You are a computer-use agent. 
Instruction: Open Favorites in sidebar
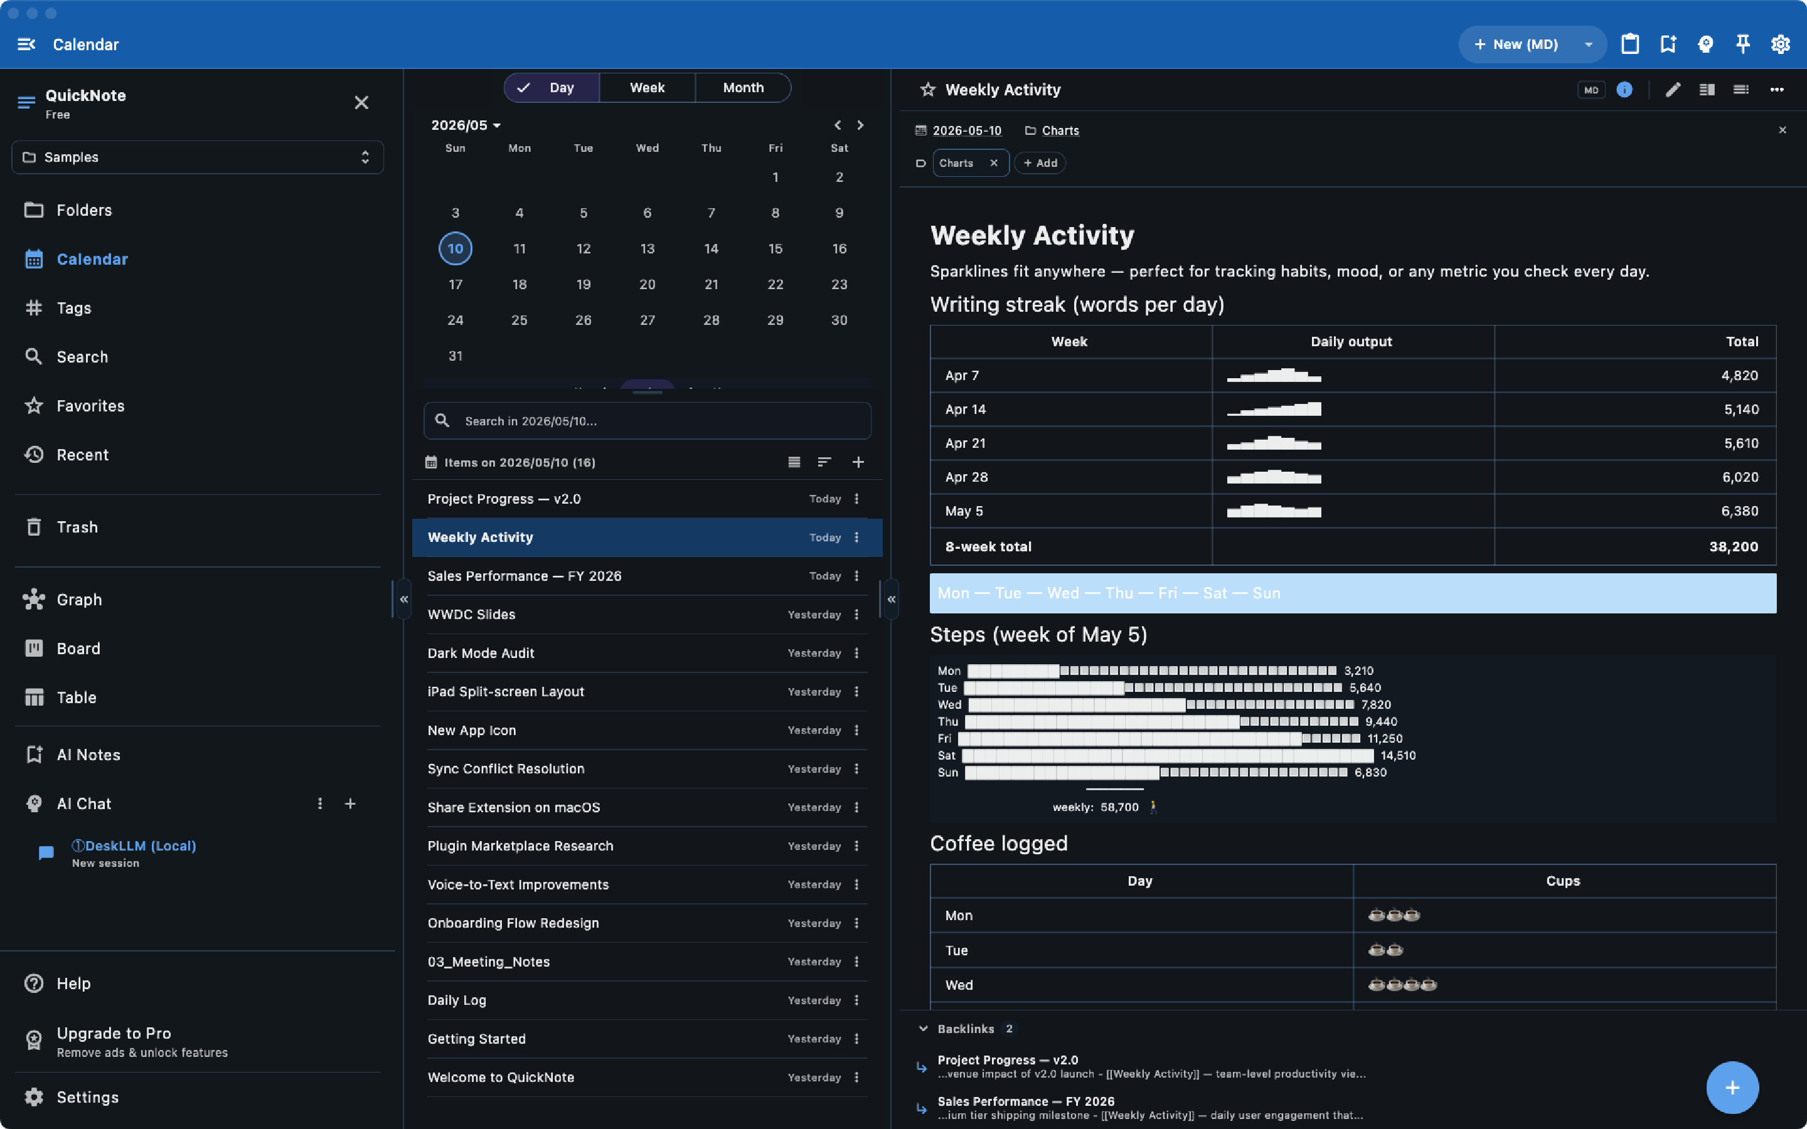click(197, 405)
